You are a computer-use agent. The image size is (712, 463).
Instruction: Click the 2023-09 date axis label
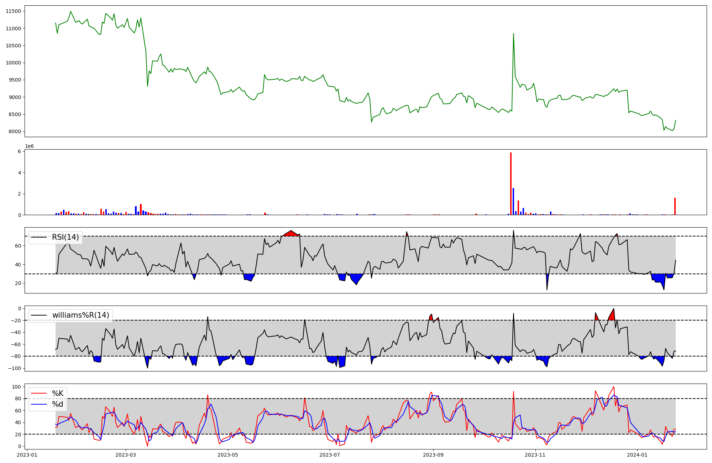pyautogui.click(x=433, y=455)
